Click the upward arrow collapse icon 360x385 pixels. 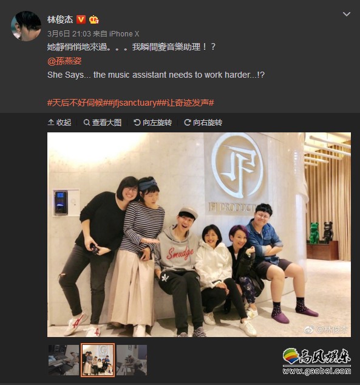coord(51,122)
